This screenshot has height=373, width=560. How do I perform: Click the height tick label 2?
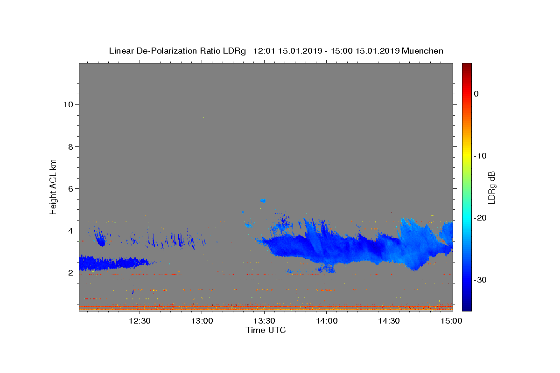pyautogui.click(x=71, y=273)
